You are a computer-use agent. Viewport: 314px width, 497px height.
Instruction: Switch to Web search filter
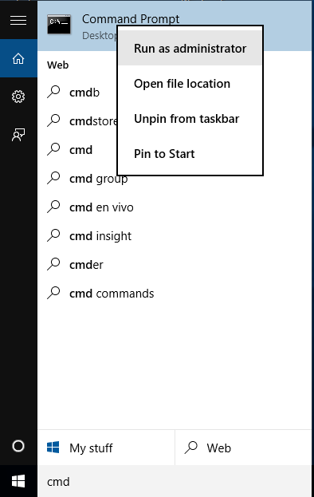coord(243,448)
